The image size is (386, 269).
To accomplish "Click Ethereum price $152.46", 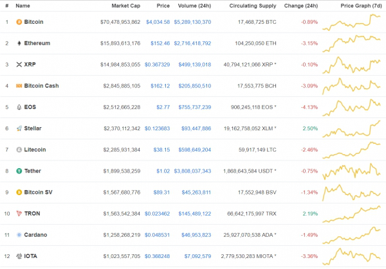I will coord(160,43).
